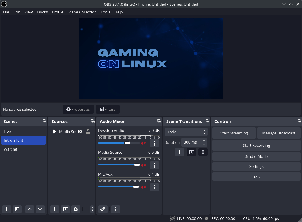Open the File menu

6,12
